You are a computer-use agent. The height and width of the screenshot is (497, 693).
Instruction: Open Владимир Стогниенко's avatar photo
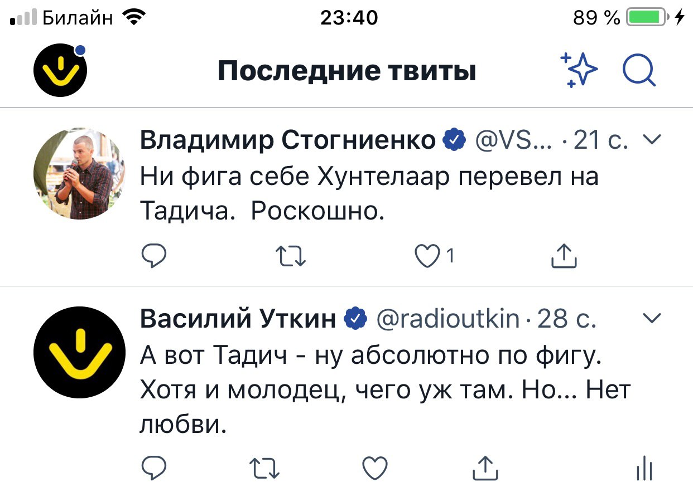(x=79, y=173)
